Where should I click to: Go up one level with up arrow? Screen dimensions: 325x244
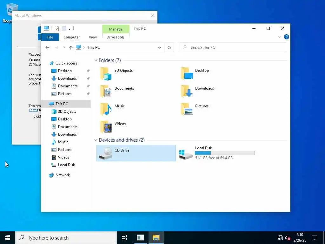click(71, 47)
